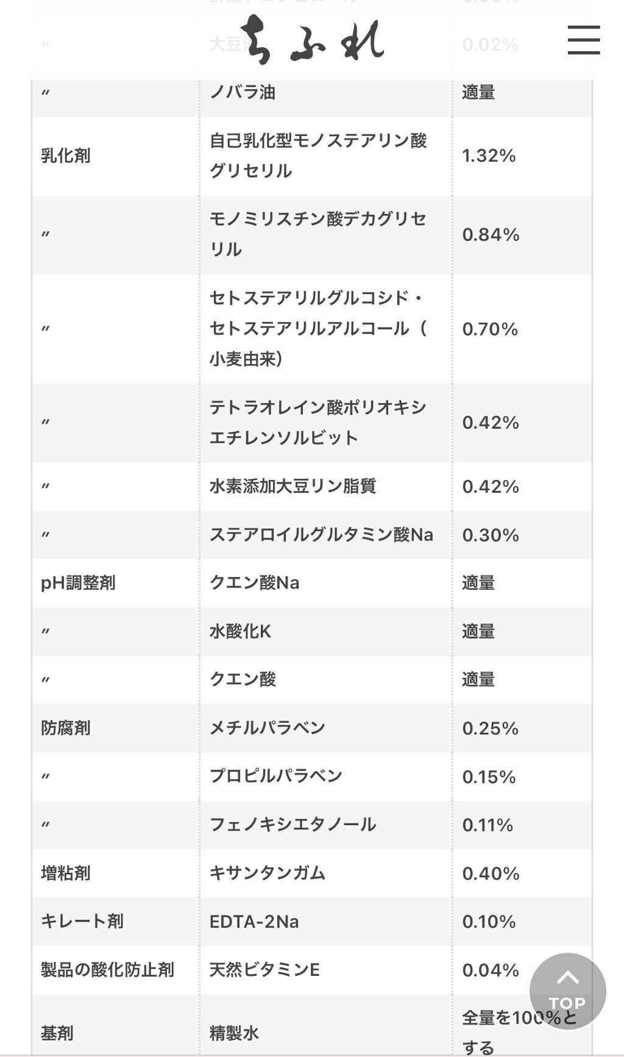Click the フェノキシエタノール ingredient text
This screenshot has height=1057, width=624.
(x=293, y=825)
